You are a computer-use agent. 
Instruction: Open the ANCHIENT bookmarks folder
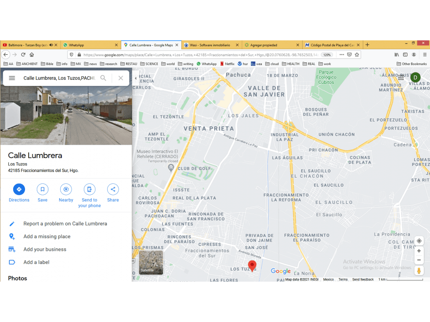coord(27,64)
